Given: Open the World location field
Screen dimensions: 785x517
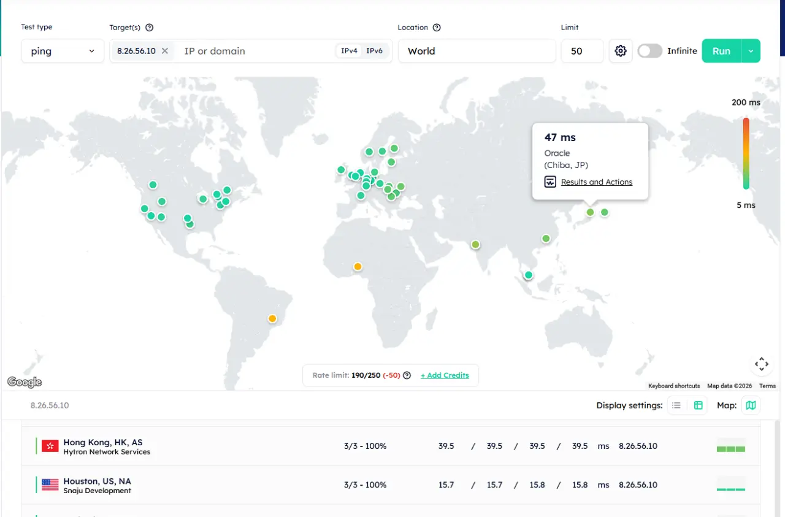Looking at the screenshot, I should (477, 51).
